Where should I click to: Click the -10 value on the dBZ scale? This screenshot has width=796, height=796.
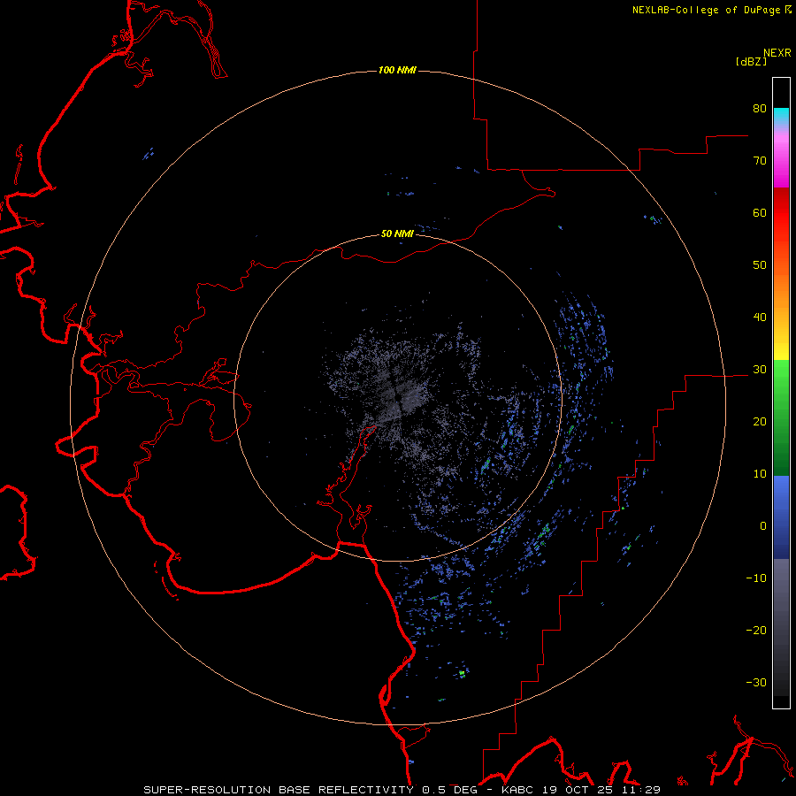pos(756,578)
